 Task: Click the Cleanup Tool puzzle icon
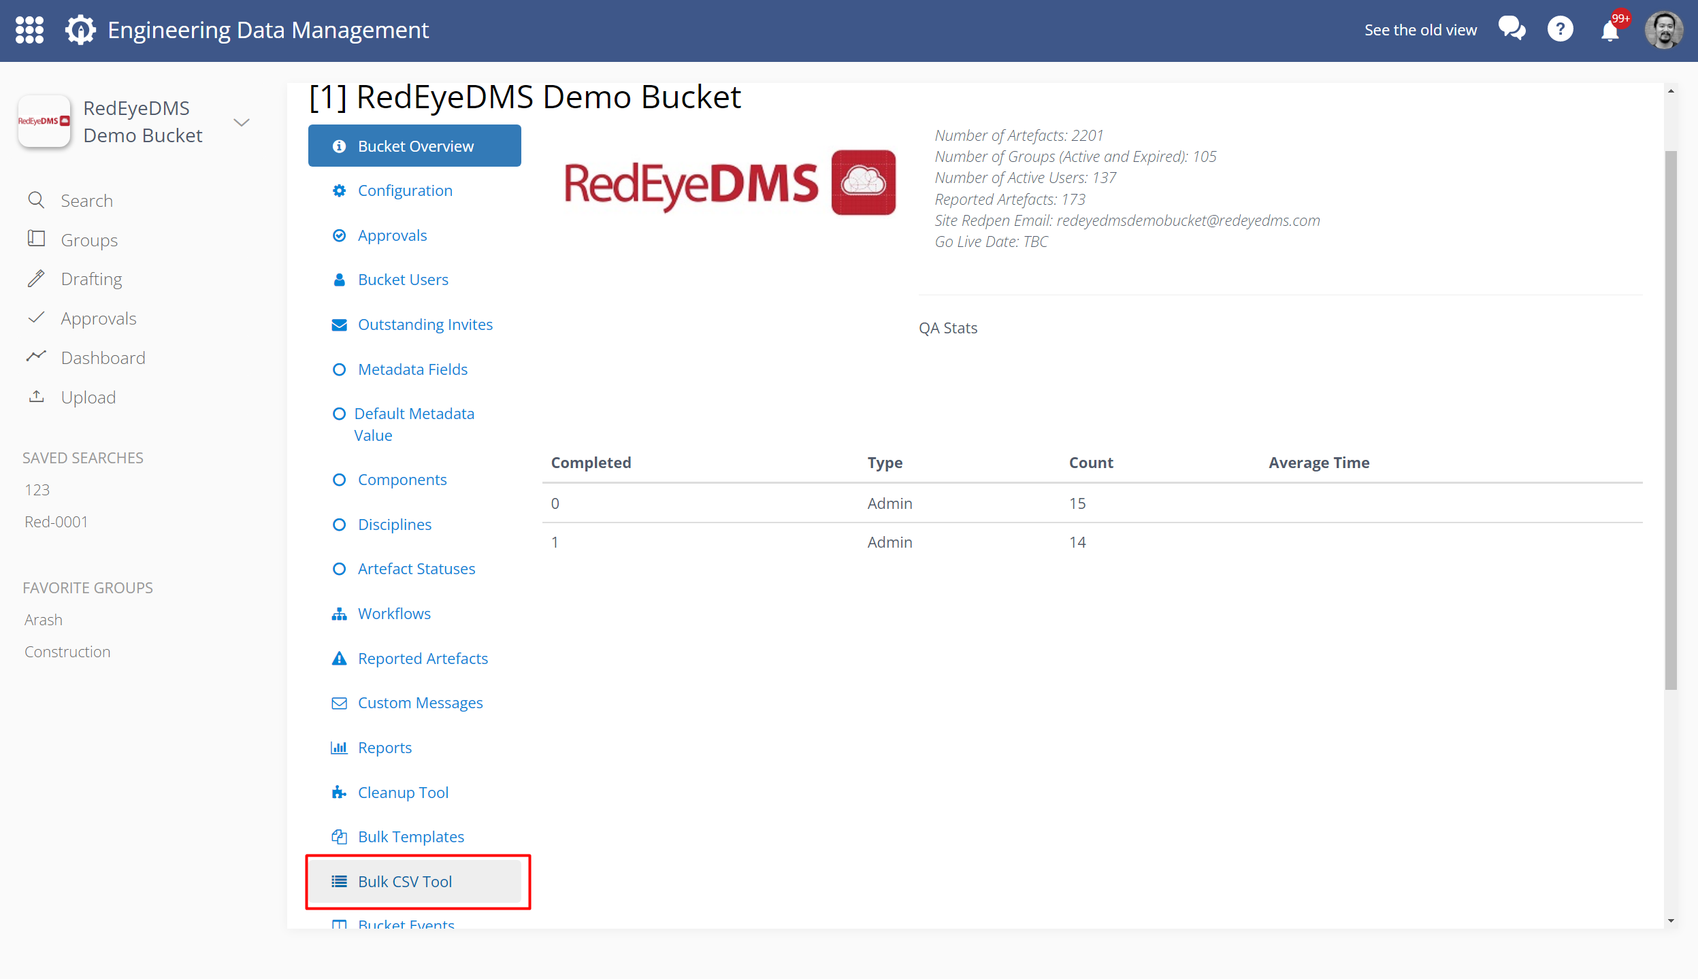(x=339, y=792)
